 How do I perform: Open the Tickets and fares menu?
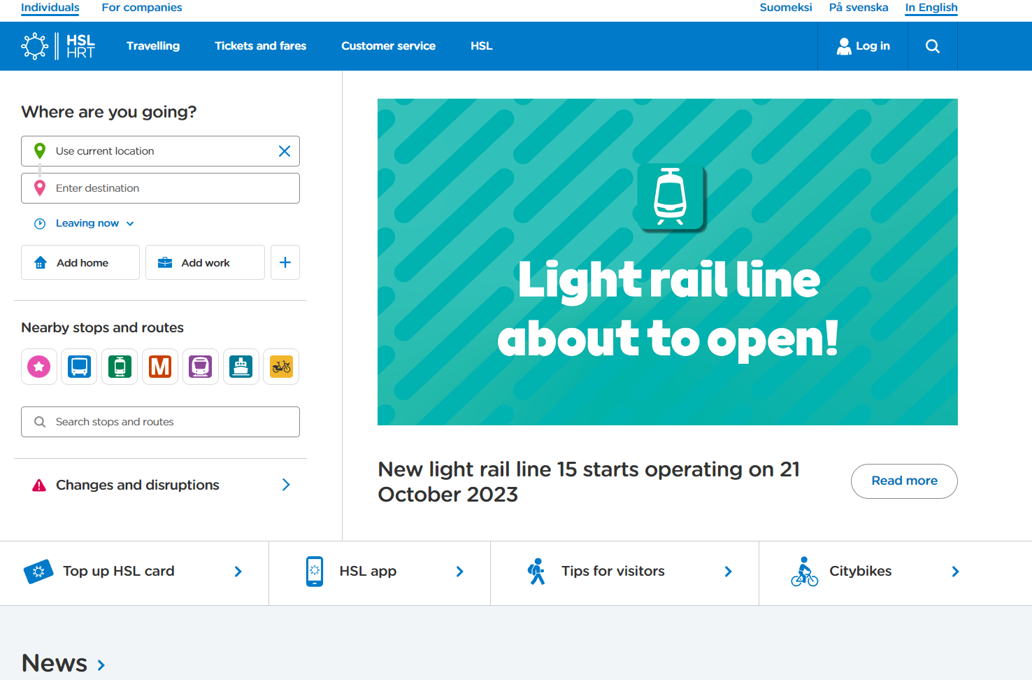[x=261, y=46]
